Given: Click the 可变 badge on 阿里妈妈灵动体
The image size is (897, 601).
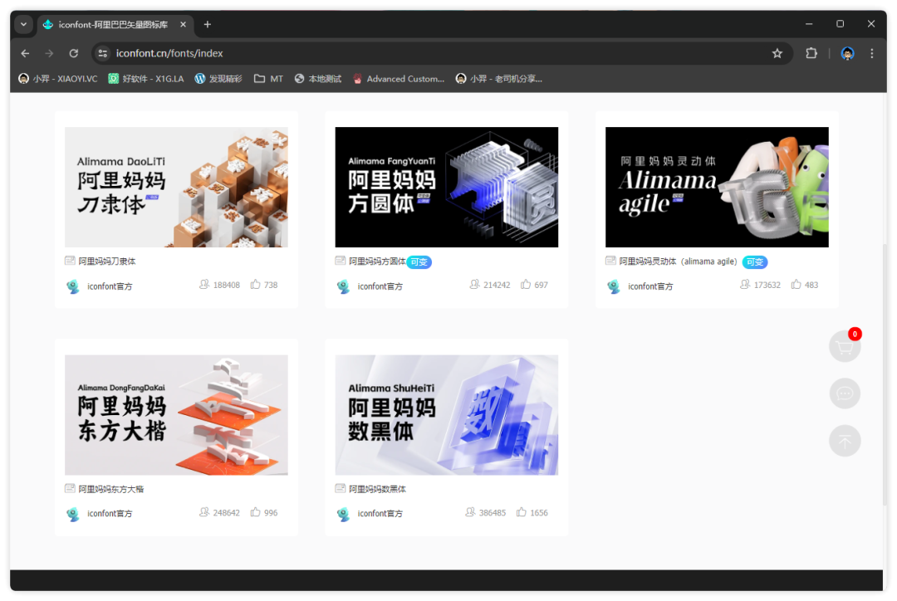Looking at the screenshot, I should (x=754, y=262).
